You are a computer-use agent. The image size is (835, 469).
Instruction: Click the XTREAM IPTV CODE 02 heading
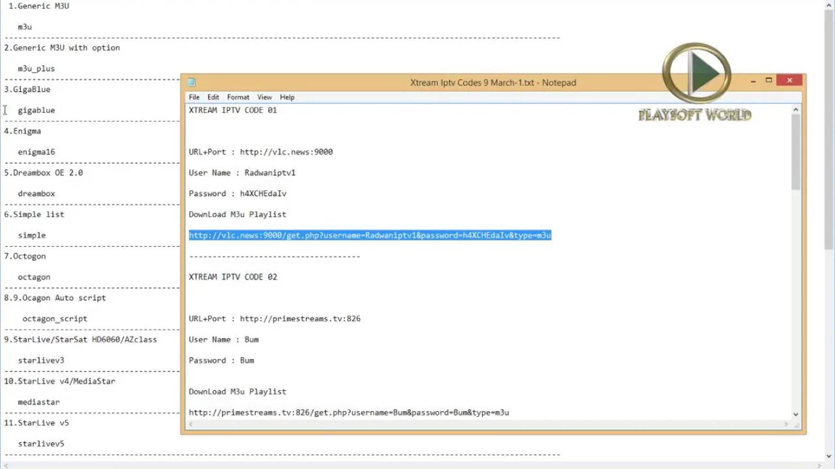click(x=233, y=277)
